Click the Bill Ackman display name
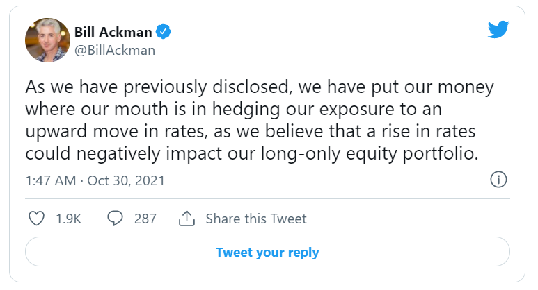The height and width of the screenshot is (290, 538). click(x=113, y=32)
